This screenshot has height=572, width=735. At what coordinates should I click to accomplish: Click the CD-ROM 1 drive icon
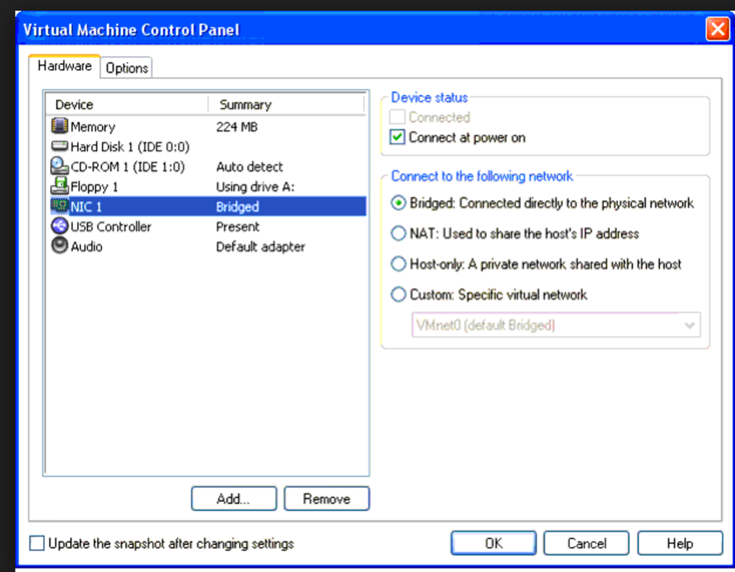click(x=60, y=167)
